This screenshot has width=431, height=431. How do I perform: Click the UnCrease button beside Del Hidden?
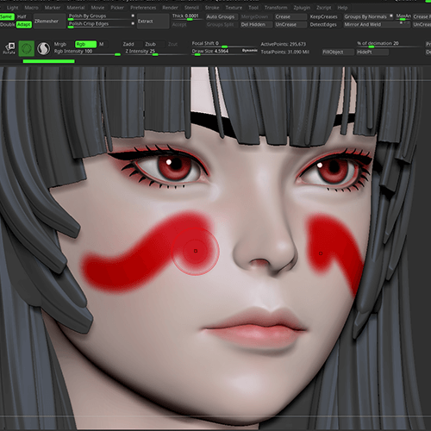pyautogui.click(x=290, y=25)
